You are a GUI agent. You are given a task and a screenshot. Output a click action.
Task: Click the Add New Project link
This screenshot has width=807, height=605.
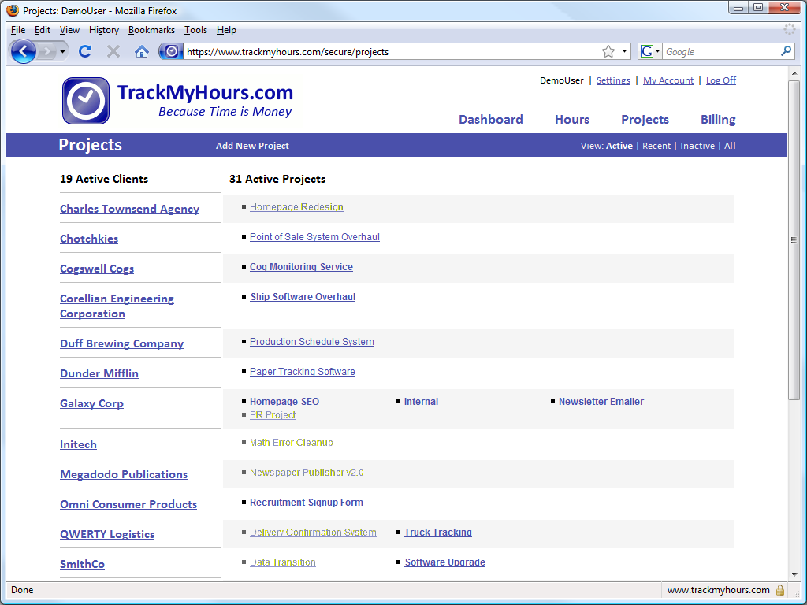[252, 146]
